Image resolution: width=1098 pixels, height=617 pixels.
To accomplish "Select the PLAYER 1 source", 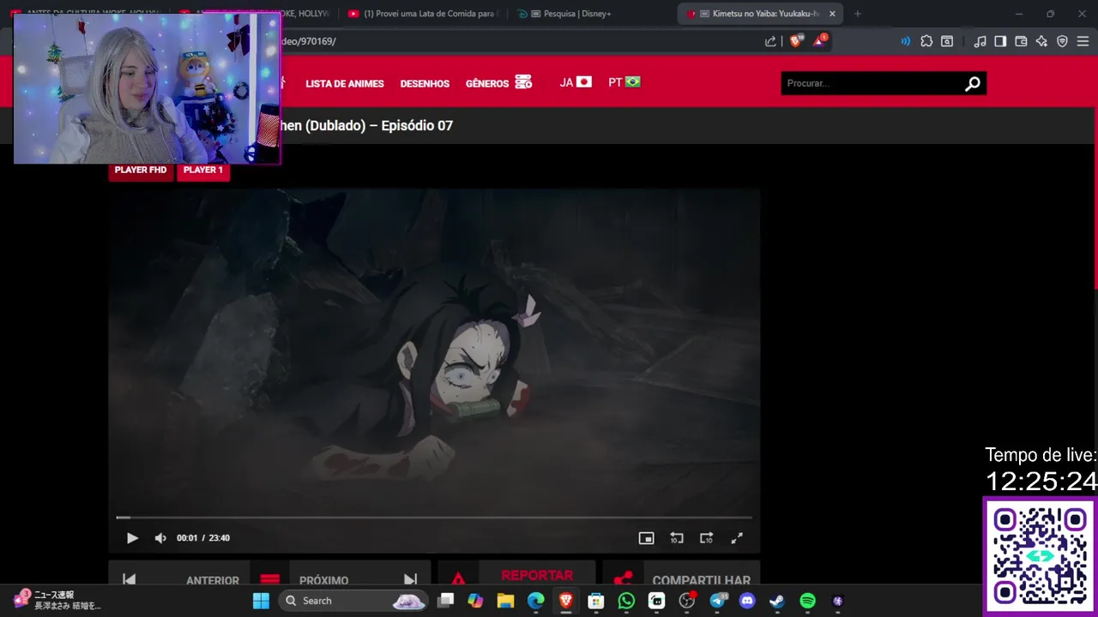I will coord(203,170).
